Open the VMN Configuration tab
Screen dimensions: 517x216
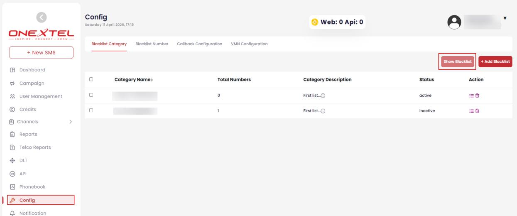pos(249,44)
